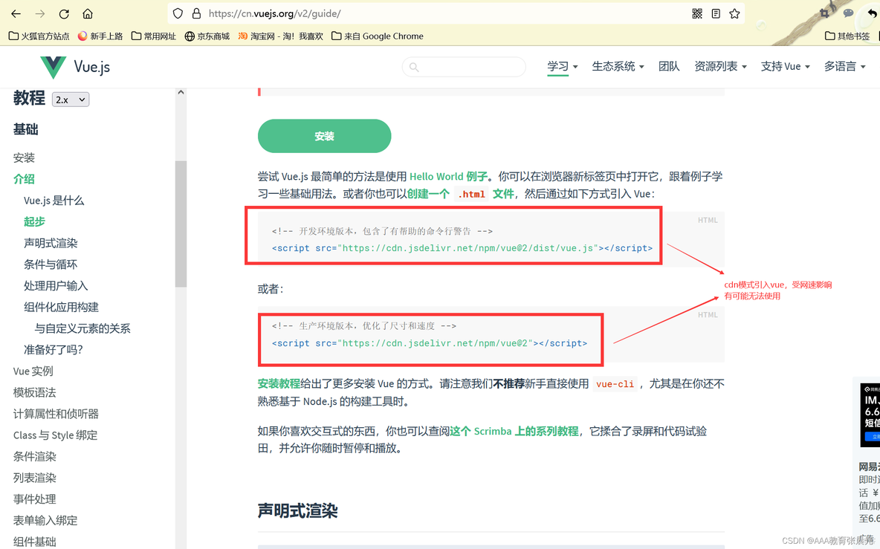Open the 2.x version dropdown
This screenshot has height=549, width=880.
tap(71, 100)
